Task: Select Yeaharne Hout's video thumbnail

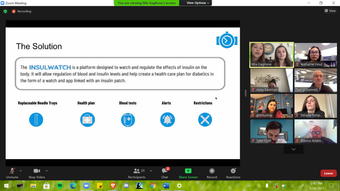Action: click(x=316, y=55)
